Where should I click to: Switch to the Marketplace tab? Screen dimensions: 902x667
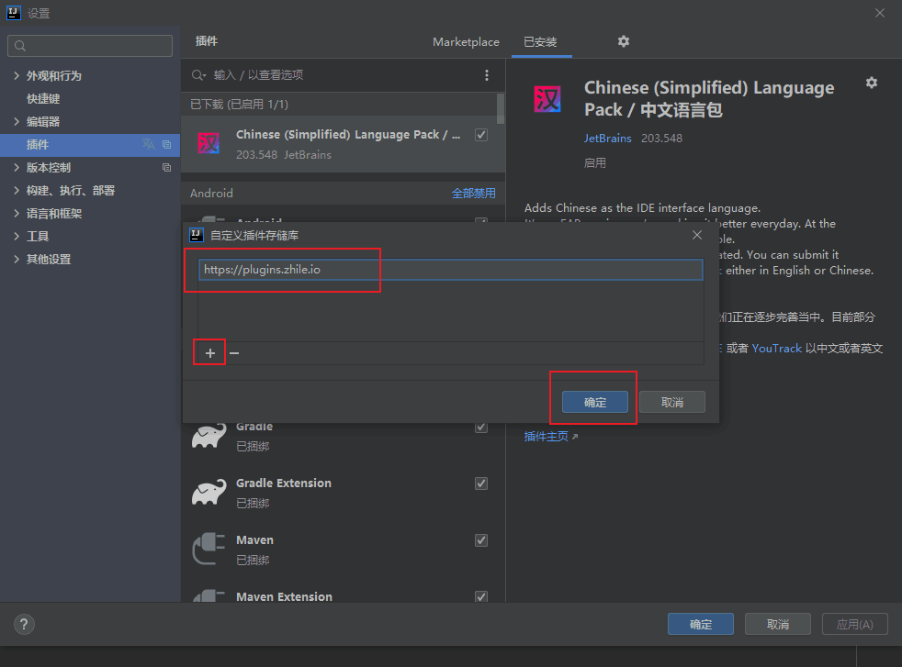pyautogui.click(x=466, y=42)
